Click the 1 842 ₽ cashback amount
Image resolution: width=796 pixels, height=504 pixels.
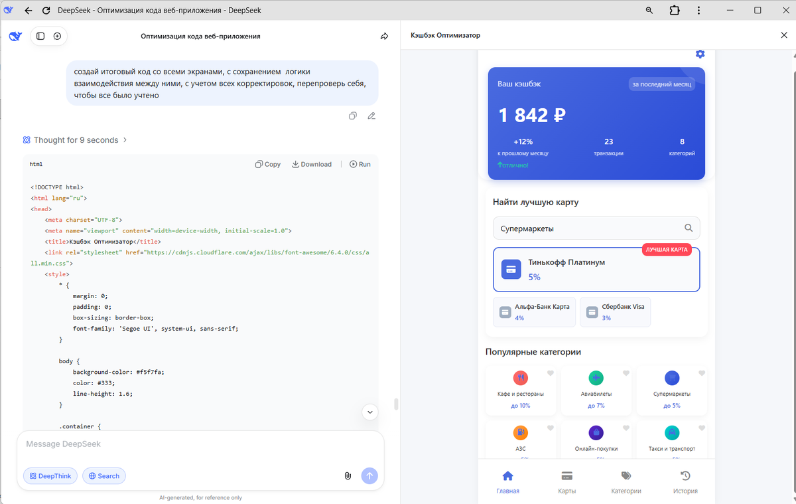532,116
